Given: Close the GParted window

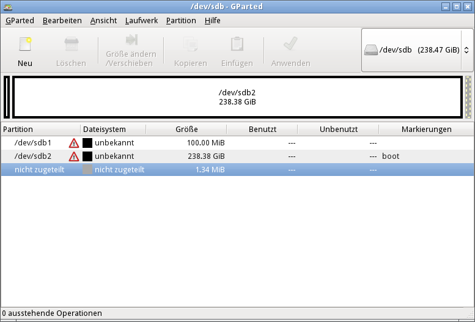Looking at the screenshot, I should point(468,7).
